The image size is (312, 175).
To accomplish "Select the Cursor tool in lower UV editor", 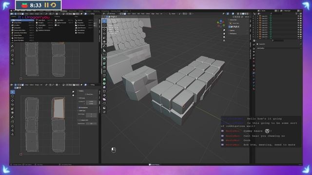I will tap(13, 96).
